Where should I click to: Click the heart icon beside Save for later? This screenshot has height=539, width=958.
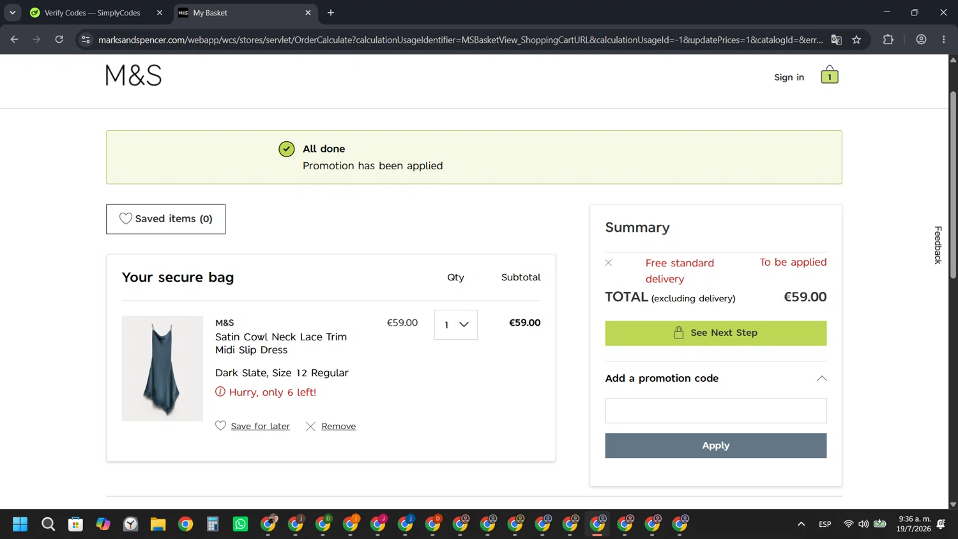[220, 426]
